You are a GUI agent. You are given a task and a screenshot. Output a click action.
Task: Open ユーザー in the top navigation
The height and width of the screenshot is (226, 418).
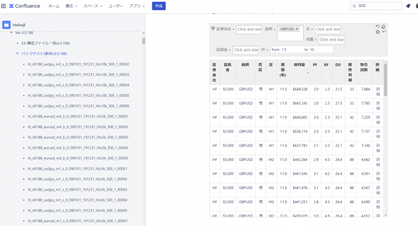[x=115, y=6]
